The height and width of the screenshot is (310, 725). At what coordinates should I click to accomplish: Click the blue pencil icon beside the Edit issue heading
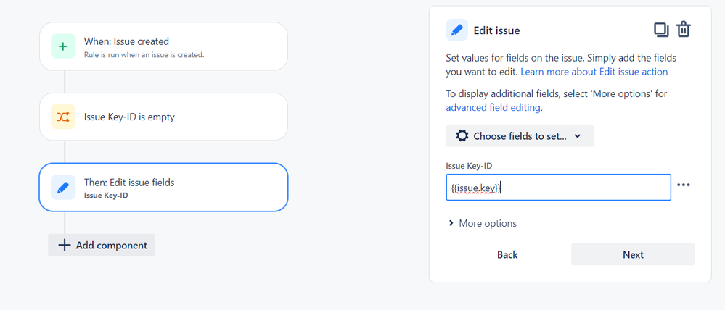pyautogui.click(x=456, y=30)
